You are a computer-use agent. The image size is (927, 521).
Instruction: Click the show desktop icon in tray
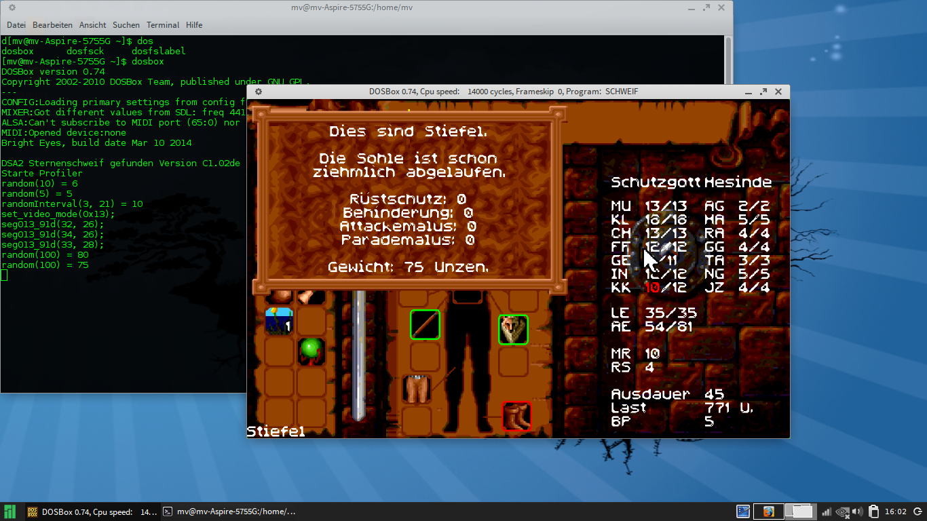tap(743, 512)
